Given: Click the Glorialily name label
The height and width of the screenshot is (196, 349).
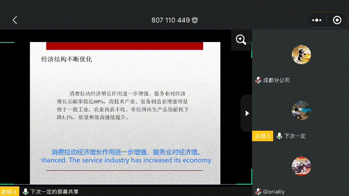Looking at the screenshot, I should 274,192.
